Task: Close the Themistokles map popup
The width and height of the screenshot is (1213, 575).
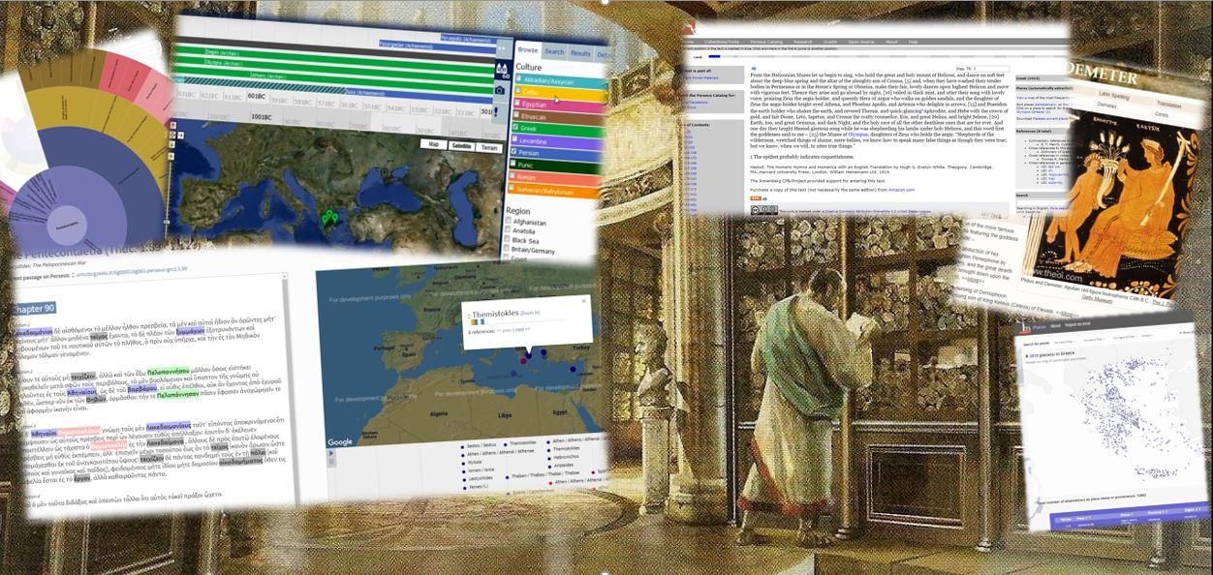Action: 583,301
